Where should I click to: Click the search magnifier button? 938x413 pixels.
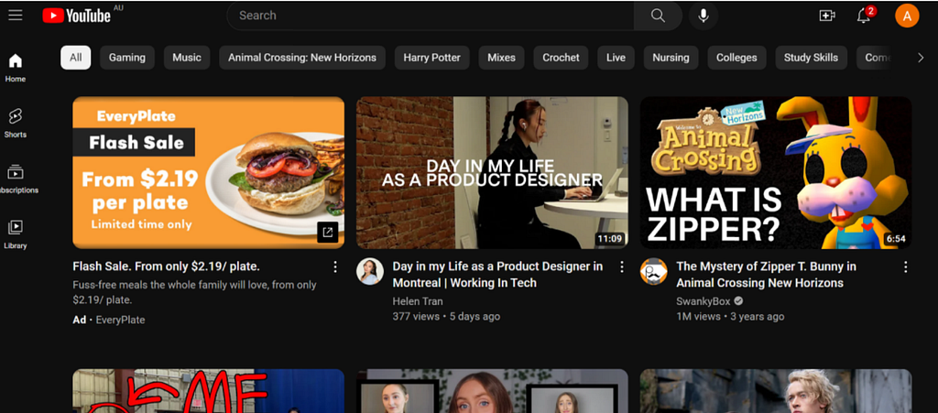[658, 16]
